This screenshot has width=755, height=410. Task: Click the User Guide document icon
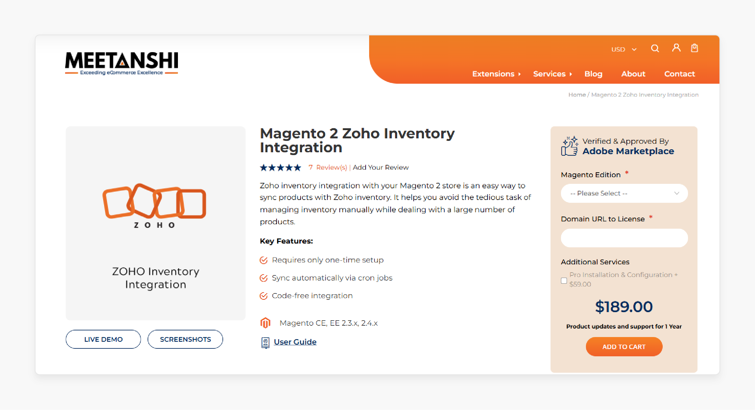click(265, 342)
